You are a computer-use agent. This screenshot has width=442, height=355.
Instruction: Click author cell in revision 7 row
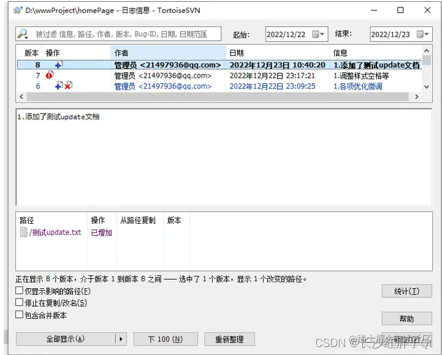pyautogui.click(x=163, y=75)
